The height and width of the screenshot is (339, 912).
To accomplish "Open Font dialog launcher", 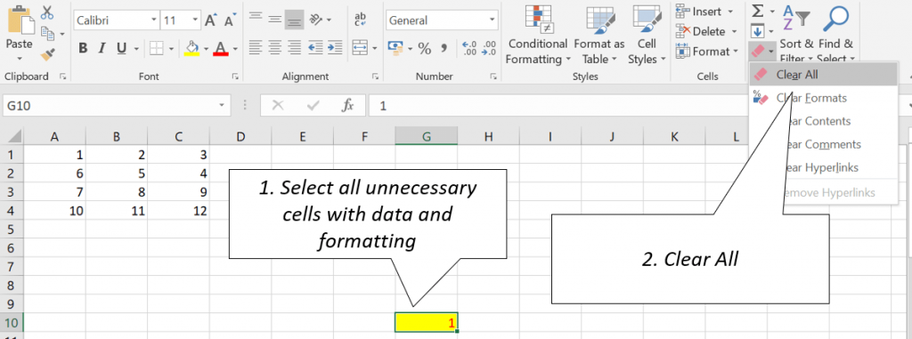I will point(235,77).
